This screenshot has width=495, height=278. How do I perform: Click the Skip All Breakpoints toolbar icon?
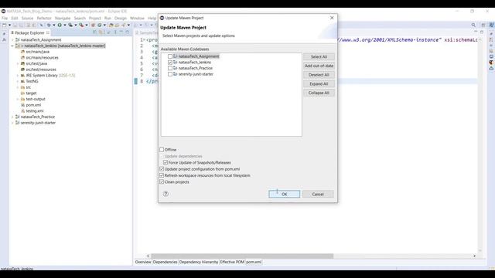tap(41, 25)
